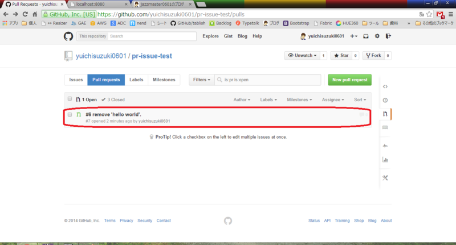The height and width of the screenshot is (245, 456).
Task: Open the Gist header link
Action: [228, 36]
